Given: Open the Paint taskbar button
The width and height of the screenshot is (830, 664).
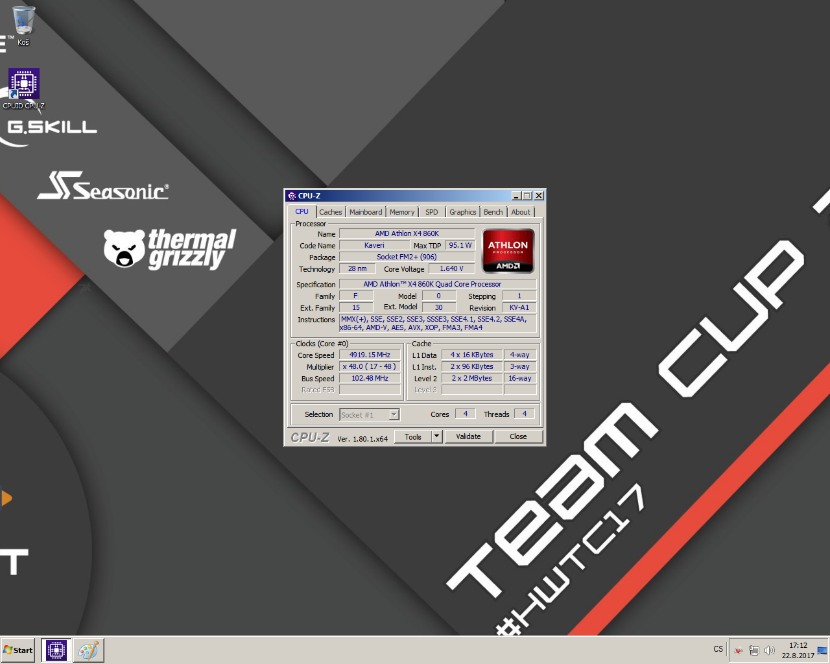Looking at the screenshot, I should (x=89, y=650).
